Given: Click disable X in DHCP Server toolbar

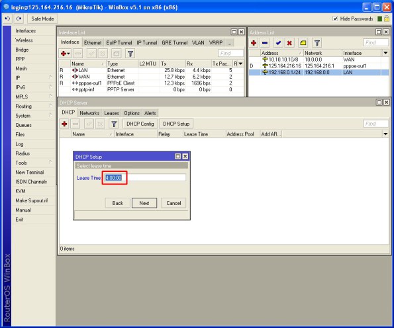Looking at the screenshot, I should 100,124.
